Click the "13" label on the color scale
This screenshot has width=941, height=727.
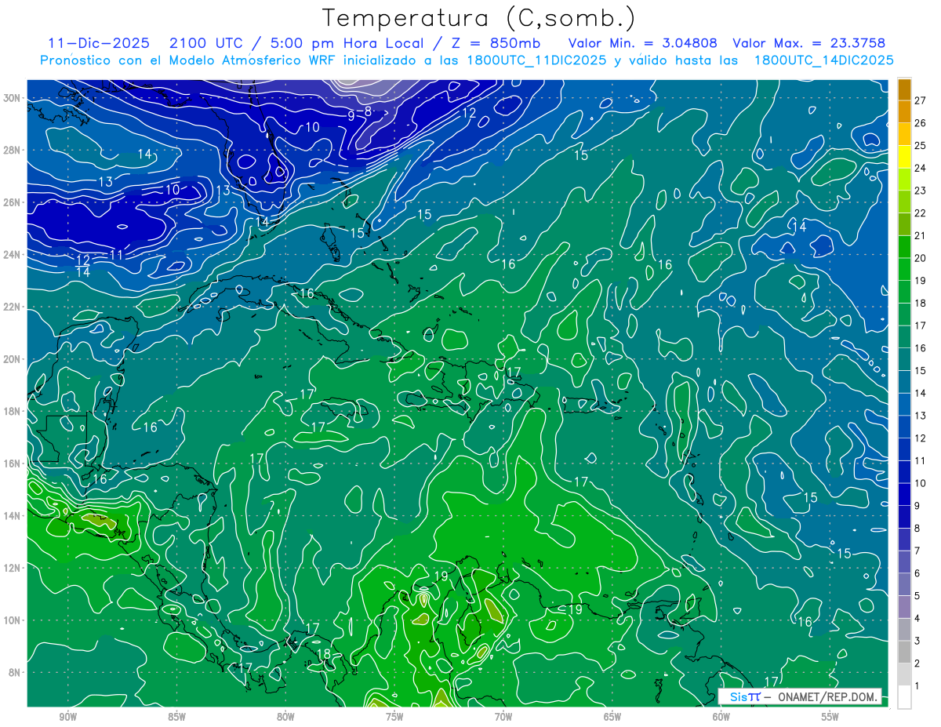coord(921,416)
